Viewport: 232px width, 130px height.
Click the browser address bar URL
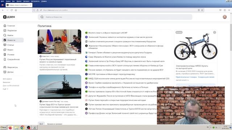pos(55,10)
